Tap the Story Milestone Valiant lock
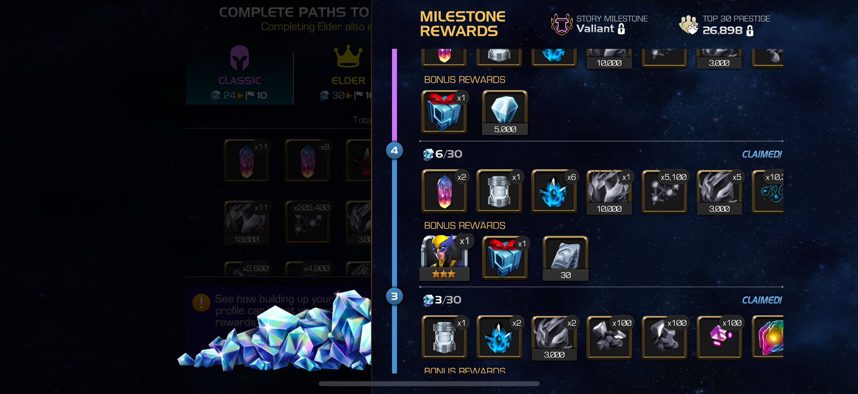 click(x=621, y=29)
